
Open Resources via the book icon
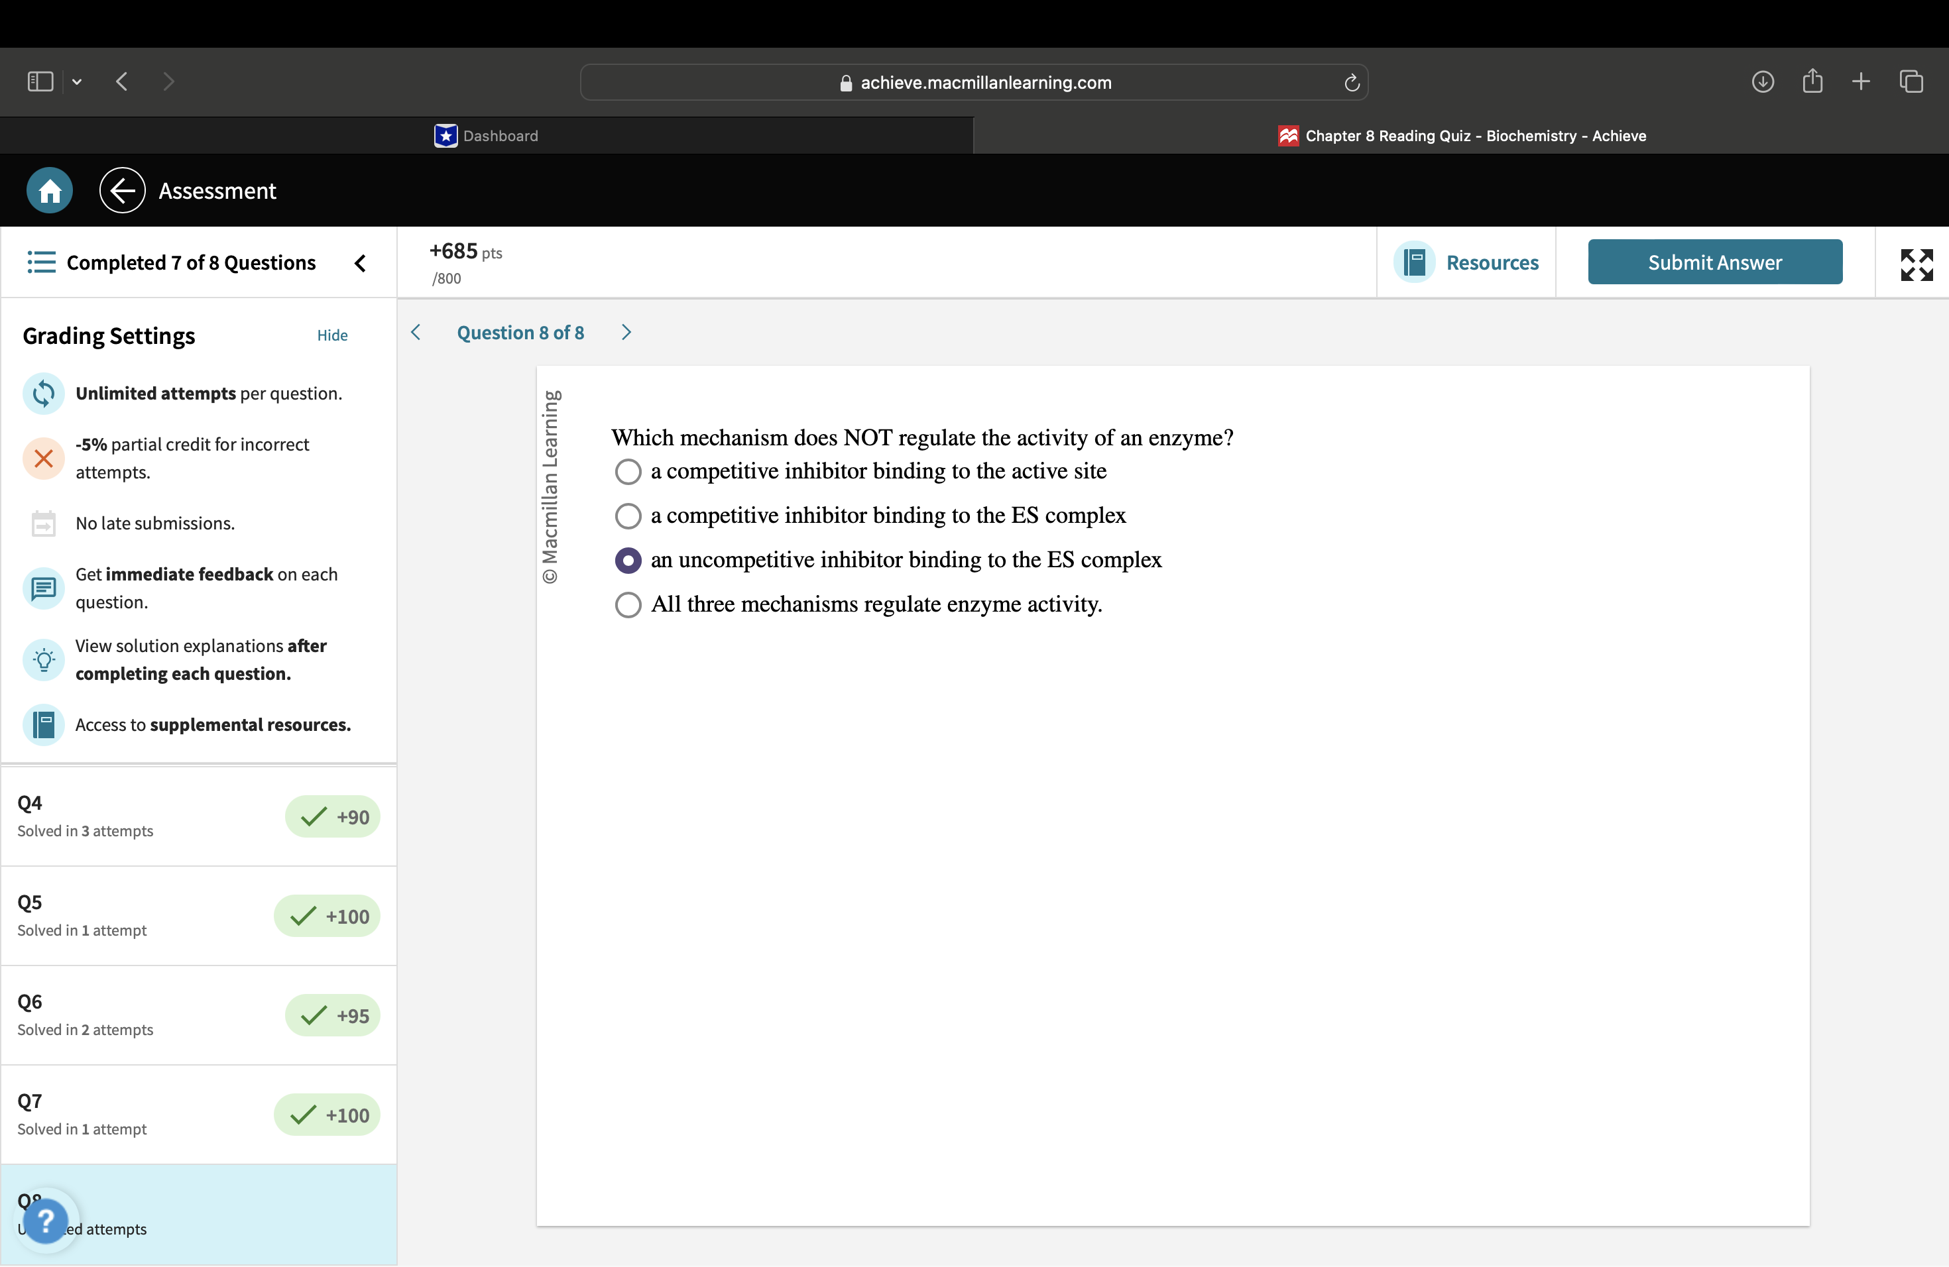click(x=1416, y=262)
